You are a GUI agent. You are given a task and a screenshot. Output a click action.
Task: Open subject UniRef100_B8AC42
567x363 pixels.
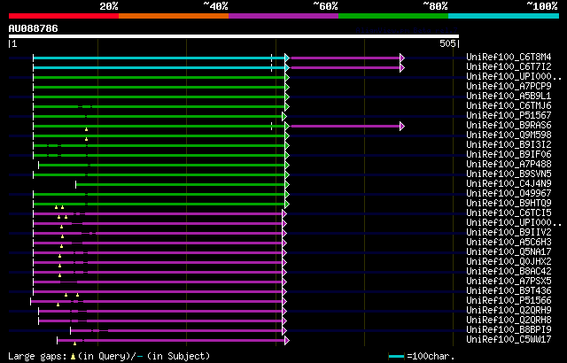509,272
